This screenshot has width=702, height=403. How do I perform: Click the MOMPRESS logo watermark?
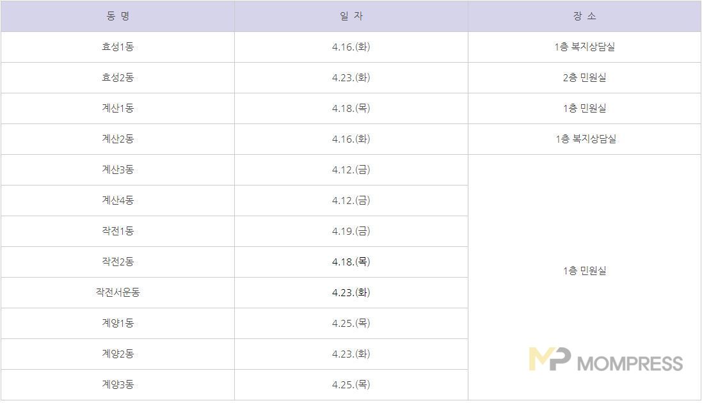(x=605, y=360)
